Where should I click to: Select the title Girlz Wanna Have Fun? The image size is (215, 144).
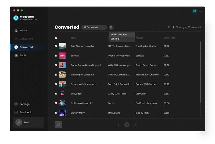click(x=83, y=46)
